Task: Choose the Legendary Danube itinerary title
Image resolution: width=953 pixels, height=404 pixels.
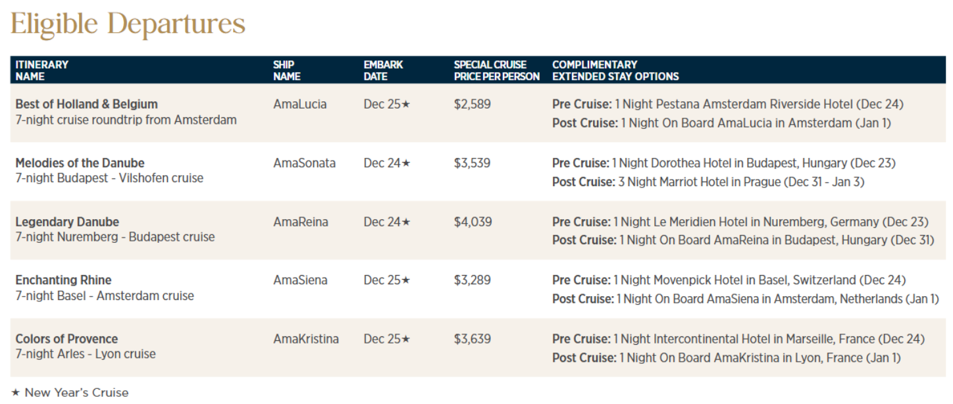Action: coord(67,222)
